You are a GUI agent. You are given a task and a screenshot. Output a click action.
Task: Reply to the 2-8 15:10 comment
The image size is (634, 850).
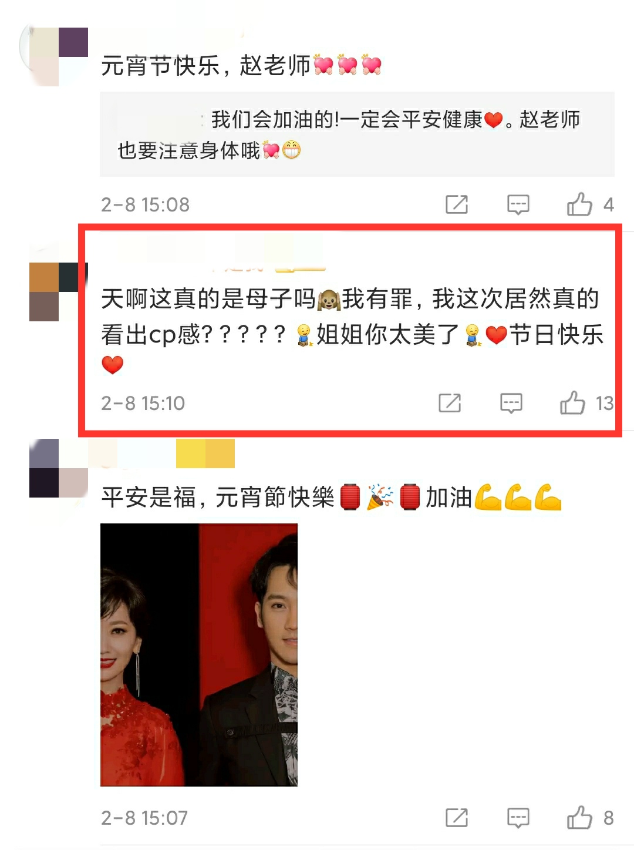coord(511,403)
